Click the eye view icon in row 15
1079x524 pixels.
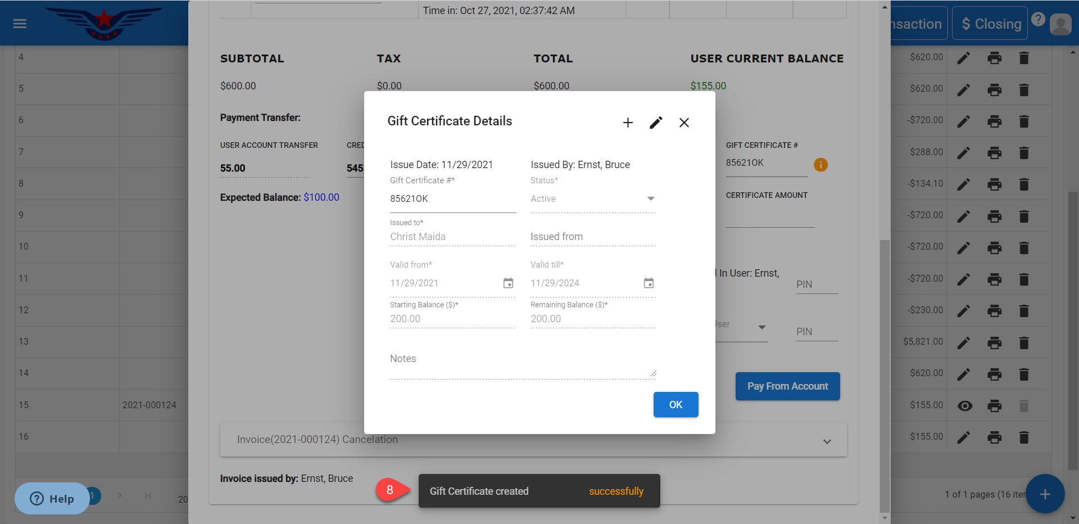pyautogui.click(x=964, y=405)
